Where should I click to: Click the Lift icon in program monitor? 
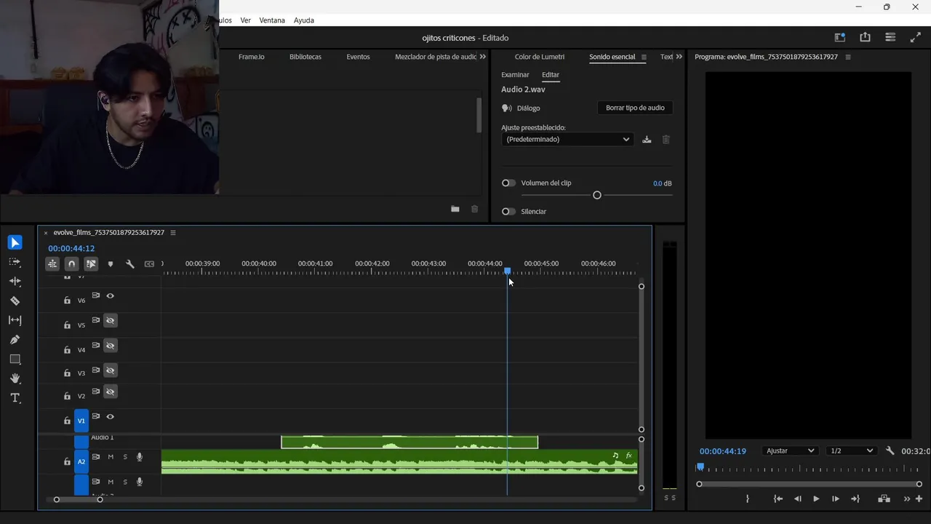tap(884, 499)
